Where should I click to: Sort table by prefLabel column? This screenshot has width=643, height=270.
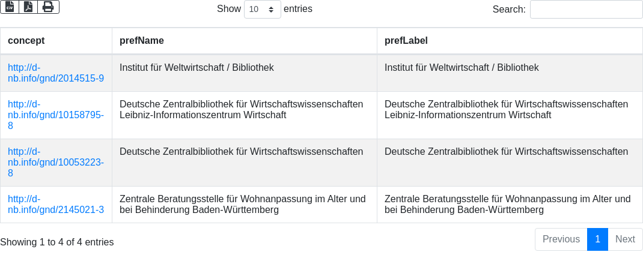tap(406, 41)
